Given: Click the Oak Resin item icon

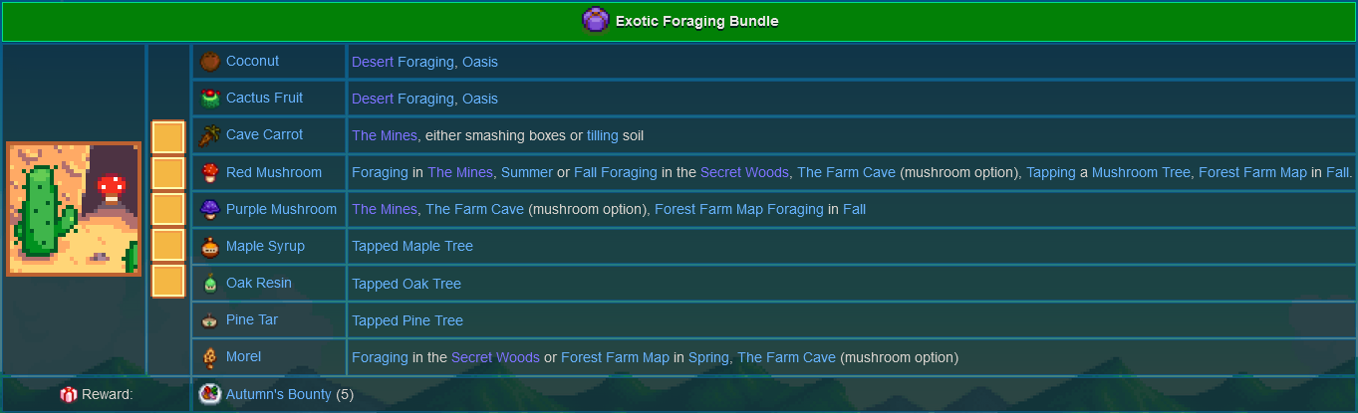Looking at the screenshot, I should pos(210,284).
